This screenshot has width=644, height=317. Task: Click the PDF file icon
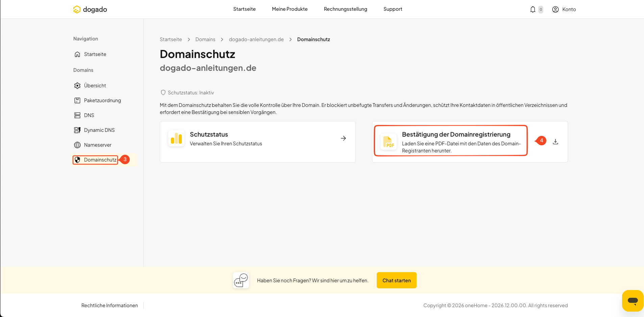pos(389,142)
